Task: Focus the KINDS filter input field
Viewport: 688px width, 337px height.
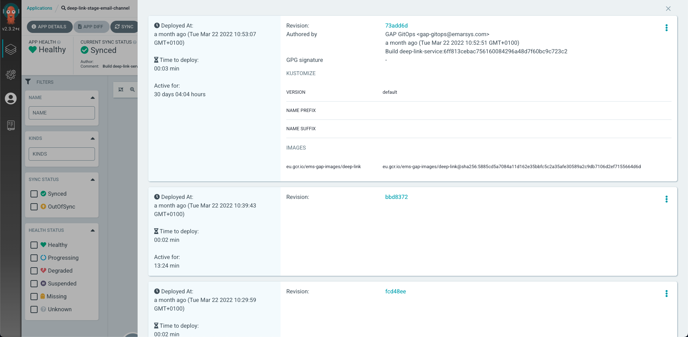Action: (x=62, y=154)
